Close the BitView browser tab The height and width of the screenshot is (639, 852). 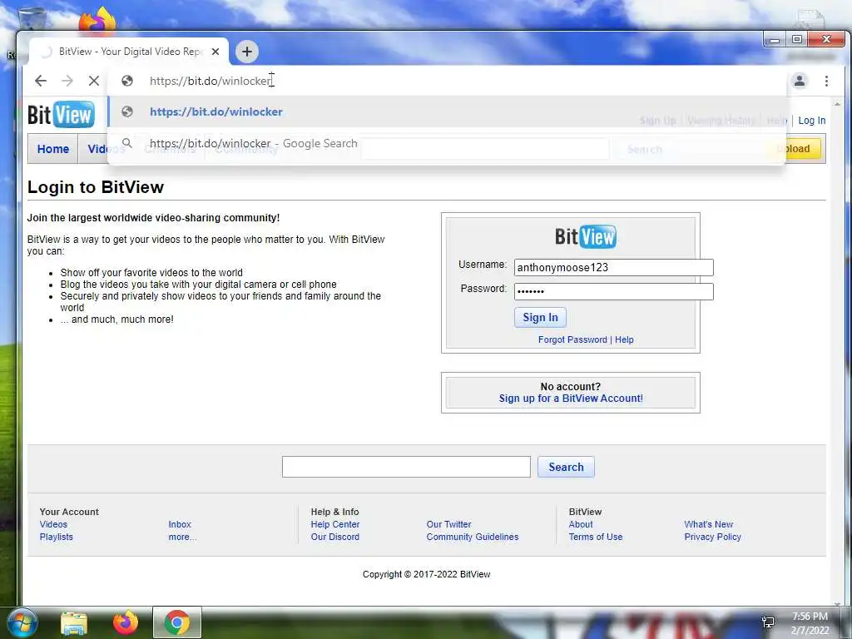[215, 52]
